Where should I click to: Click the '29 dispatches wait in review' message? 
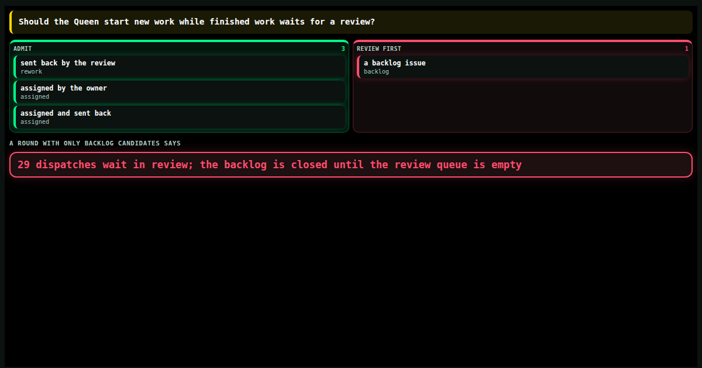click(x=351, y=165)
